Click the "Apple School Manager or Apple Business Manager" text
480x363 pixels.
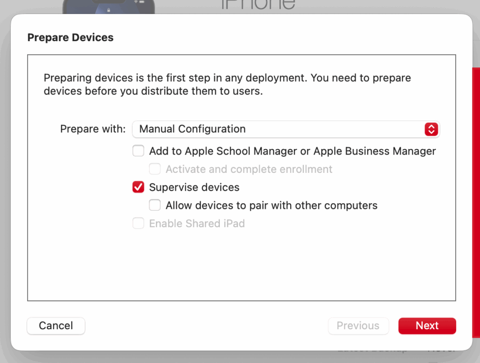point(310,151)
